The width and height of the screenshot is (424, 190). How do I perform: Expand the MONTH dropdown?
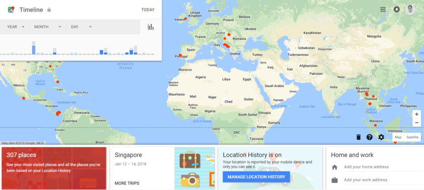[x=48, y=27]
